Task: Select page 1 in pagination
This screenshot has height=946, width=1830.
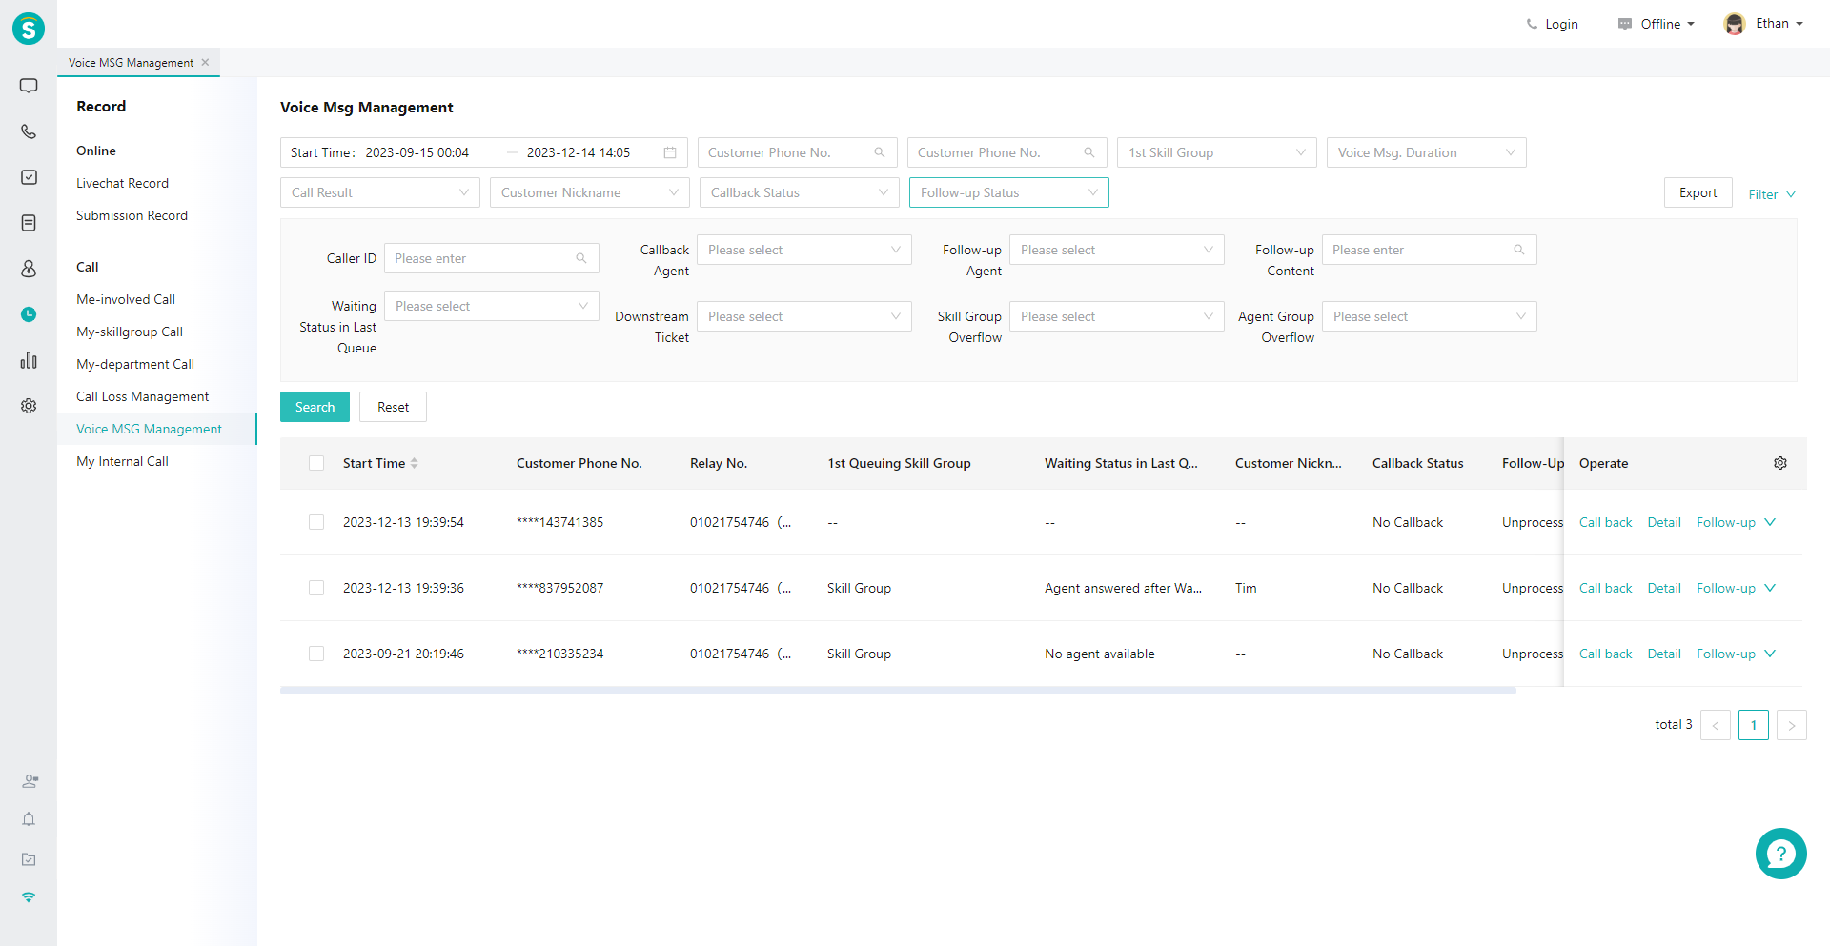Action: click(1754, 725)
